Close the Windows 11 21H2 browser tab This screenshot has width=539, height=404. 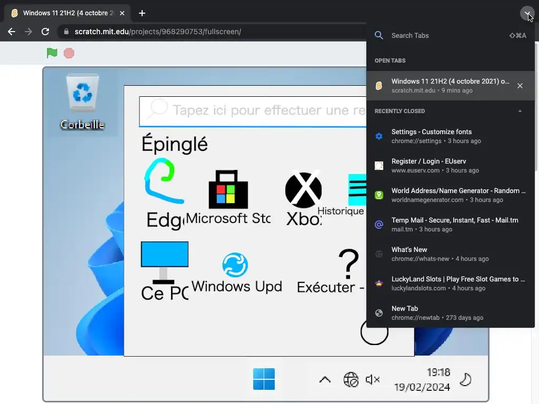pos(122,13)
